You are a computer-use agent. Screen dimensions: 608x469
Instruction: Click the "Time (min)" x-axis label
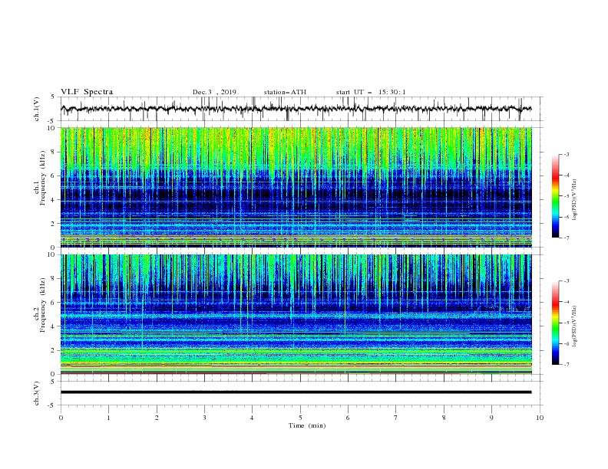click(307, 425)
